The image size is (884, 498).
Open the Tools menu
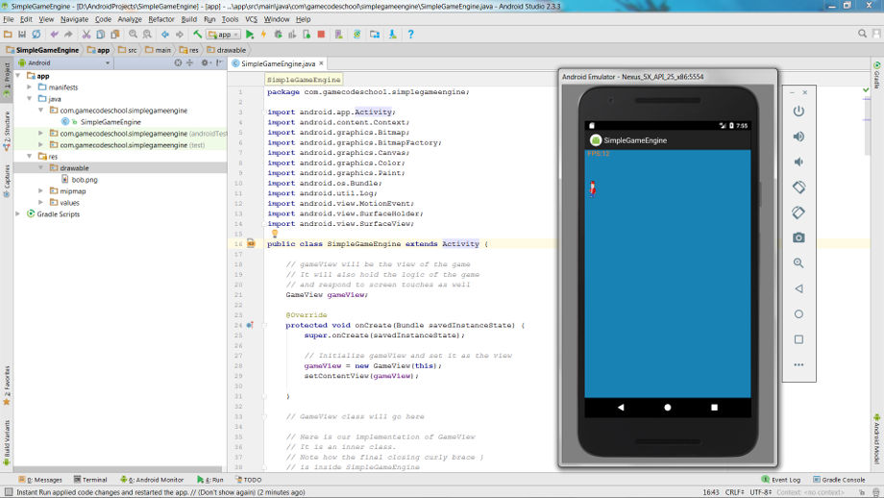[230, 19]
